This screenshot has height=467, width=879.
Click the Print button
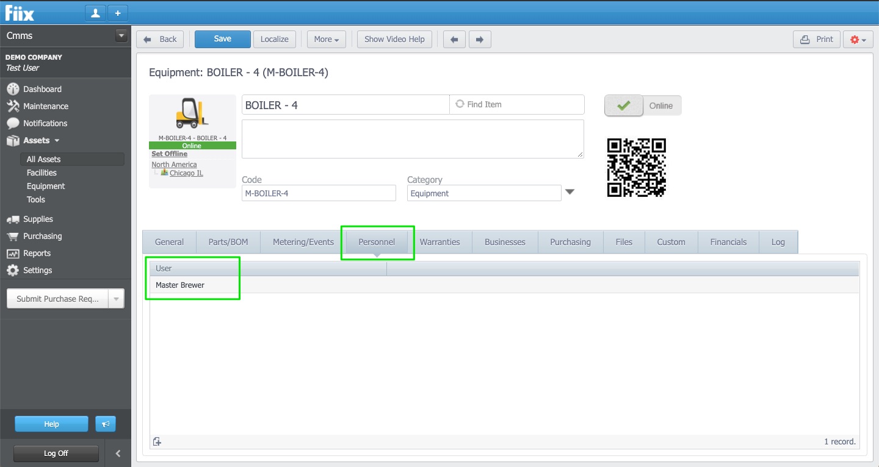click(817, 40)
